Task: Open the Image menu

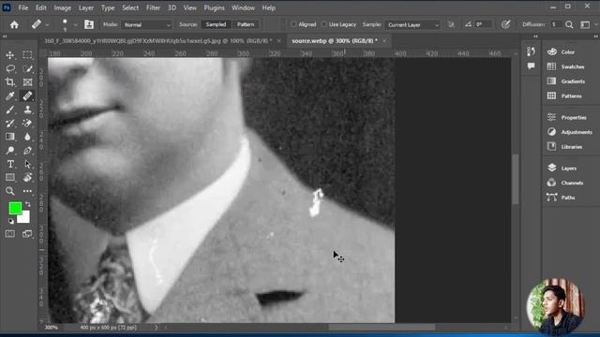Action: [x=62, y=7]
